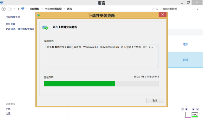Go up one folder level
The width and height of the screenshot is (203, 119).
coord(18,9)
